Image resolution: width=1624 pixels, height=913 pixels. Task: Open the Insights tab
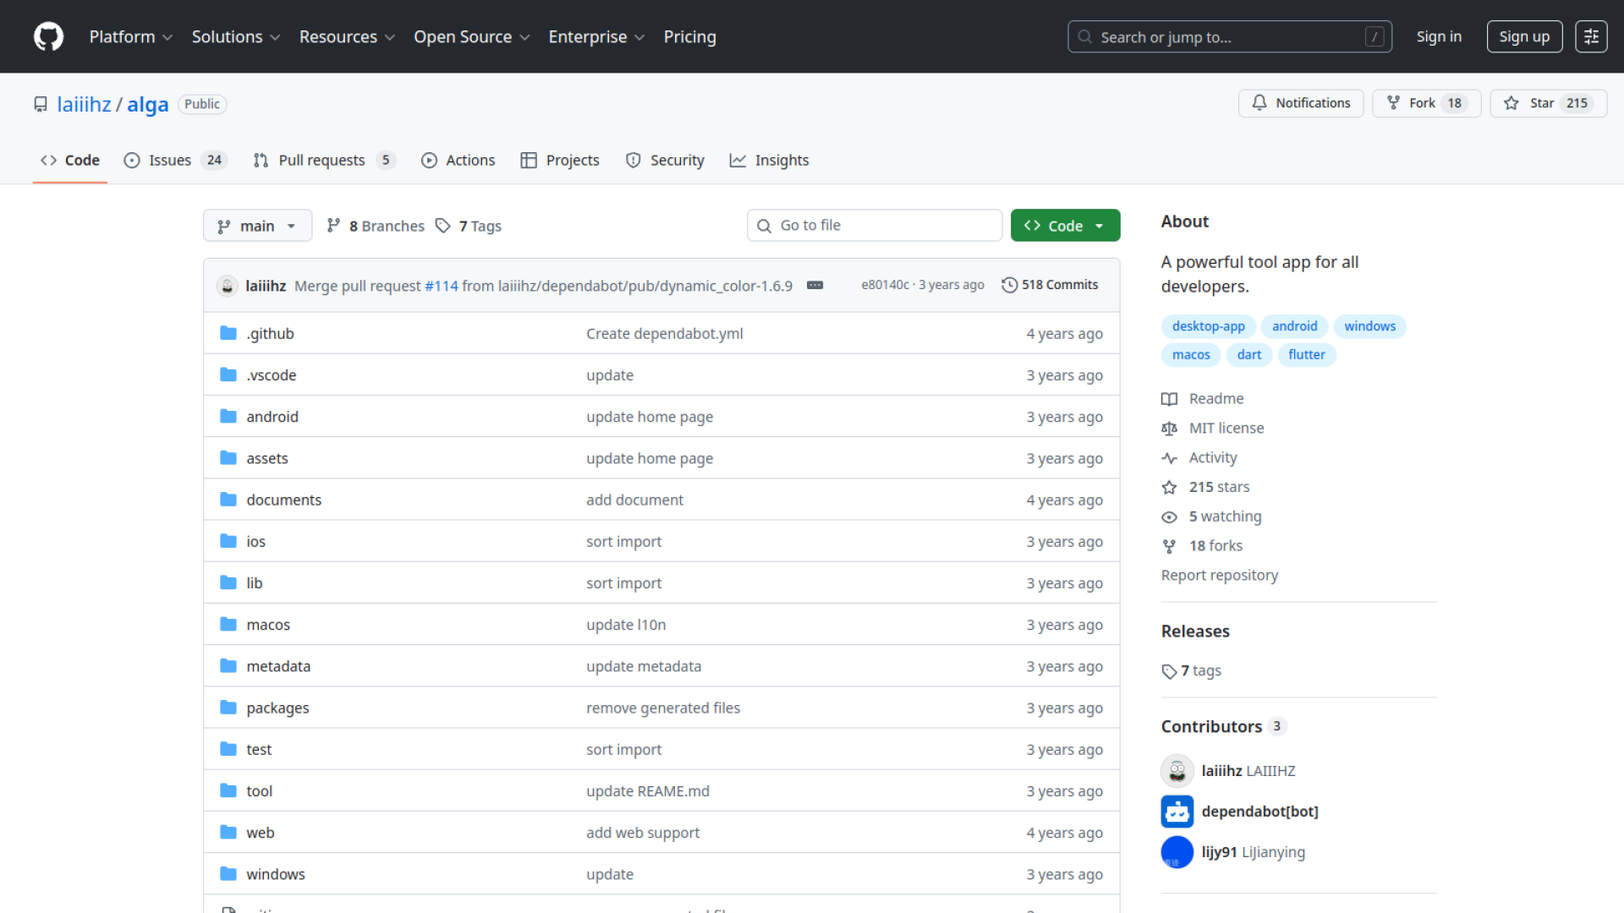(770, 161)
